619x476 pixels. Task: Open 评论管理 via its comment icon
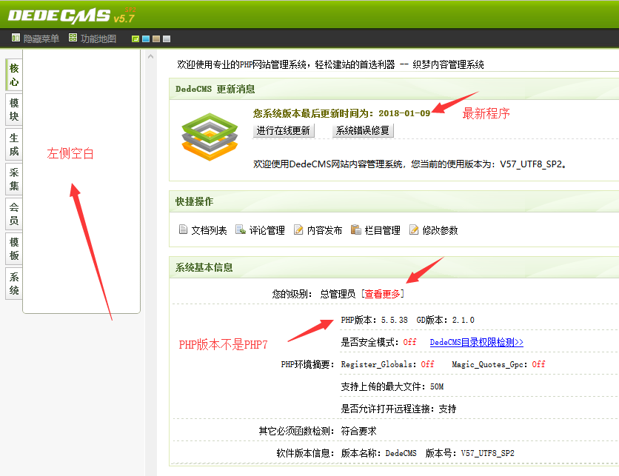239,228
